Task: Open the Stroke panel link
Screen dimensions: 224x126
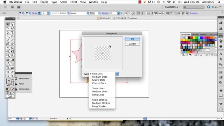Action: (x=35, y=13)
